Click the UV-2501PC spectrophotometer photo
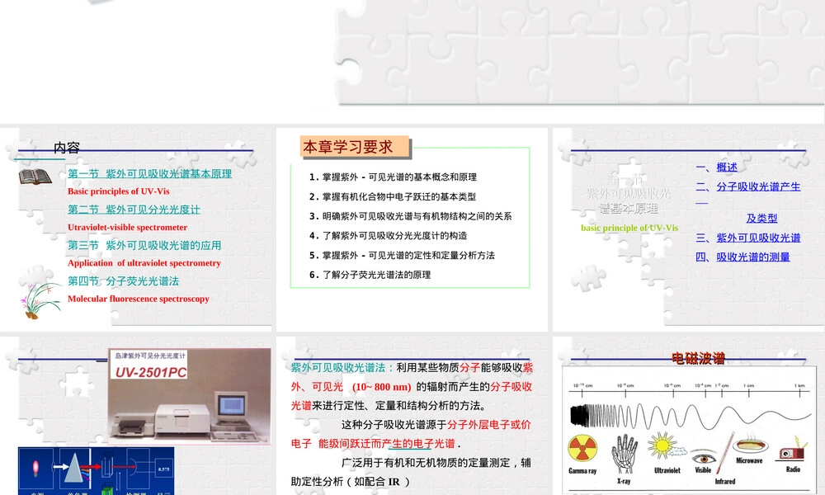 pyautogui.click(x=190, y=395)
